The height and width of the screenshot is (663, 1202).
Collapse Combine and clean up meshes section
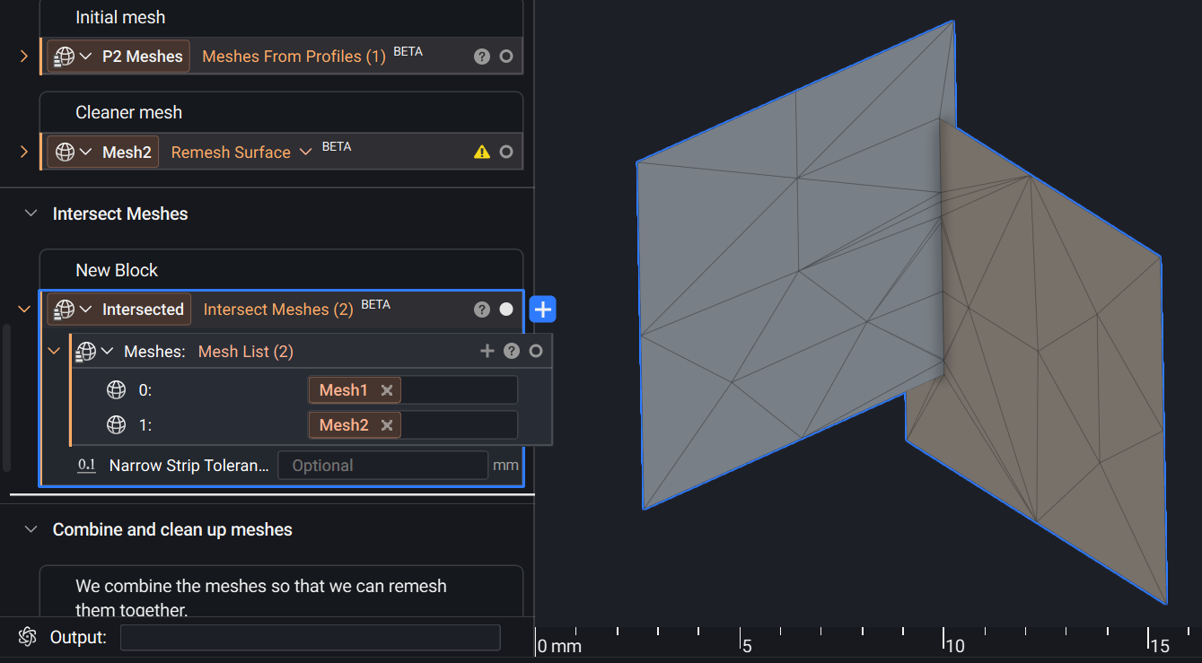coord(31,530)
